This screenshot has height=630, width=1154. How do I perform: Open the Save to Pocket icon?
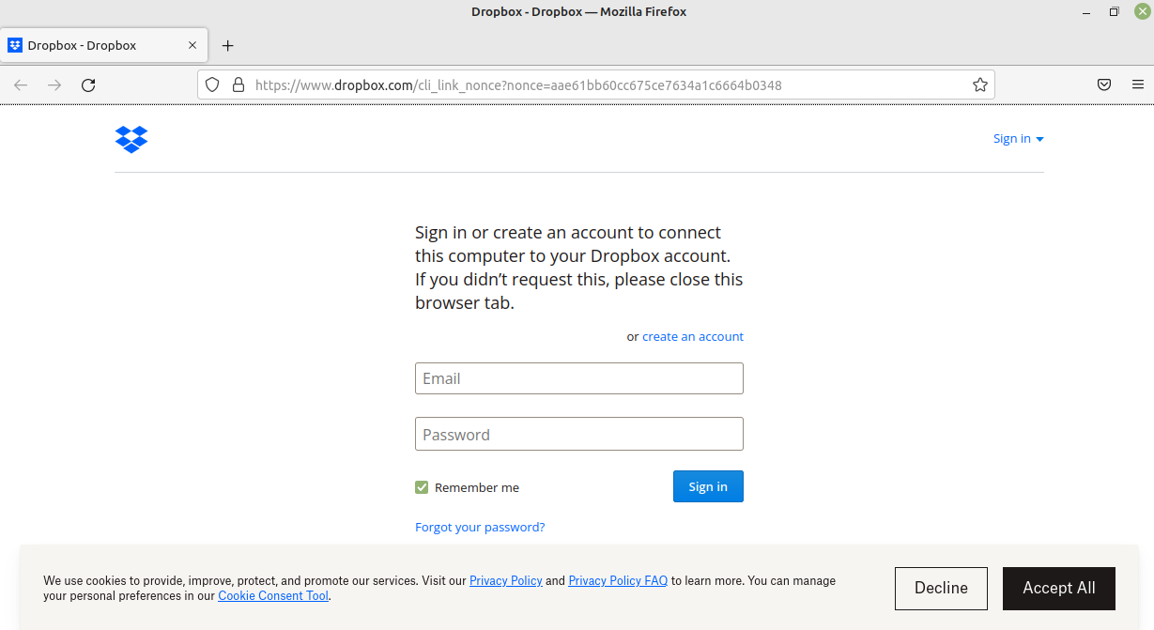(1104, 85)
